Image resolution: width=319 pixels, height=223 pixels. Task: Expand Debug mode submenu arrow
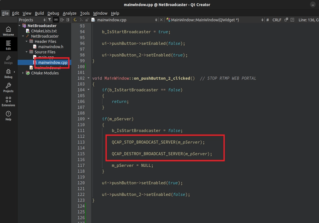point(14,72)
